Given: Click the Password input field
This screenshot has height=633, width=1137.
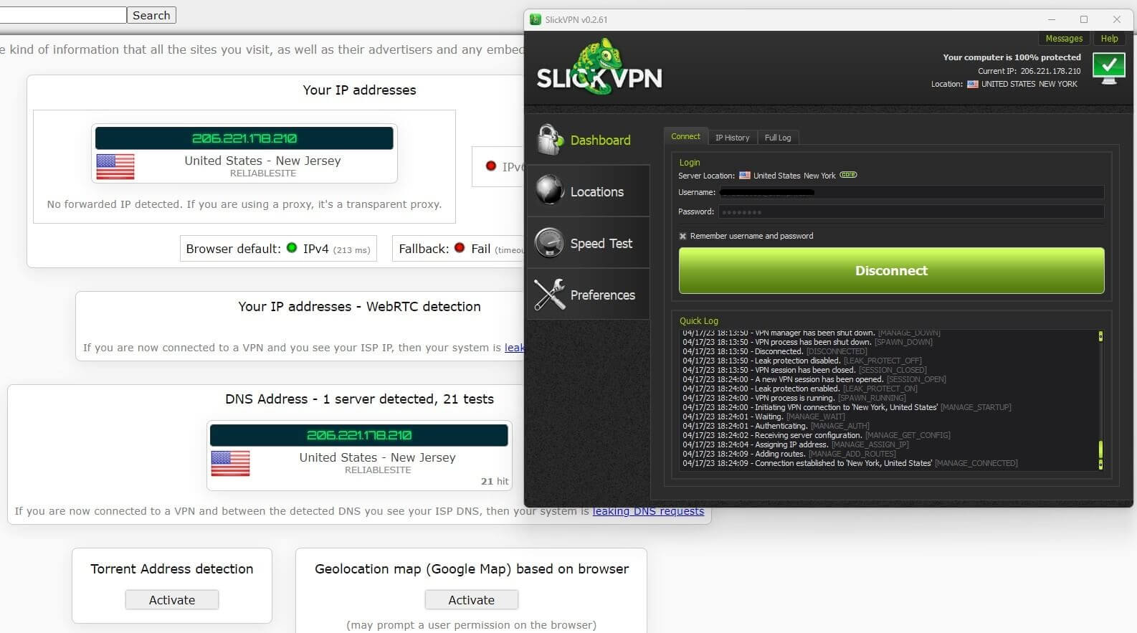Looking at the screenshot, I should pos(912,211).
